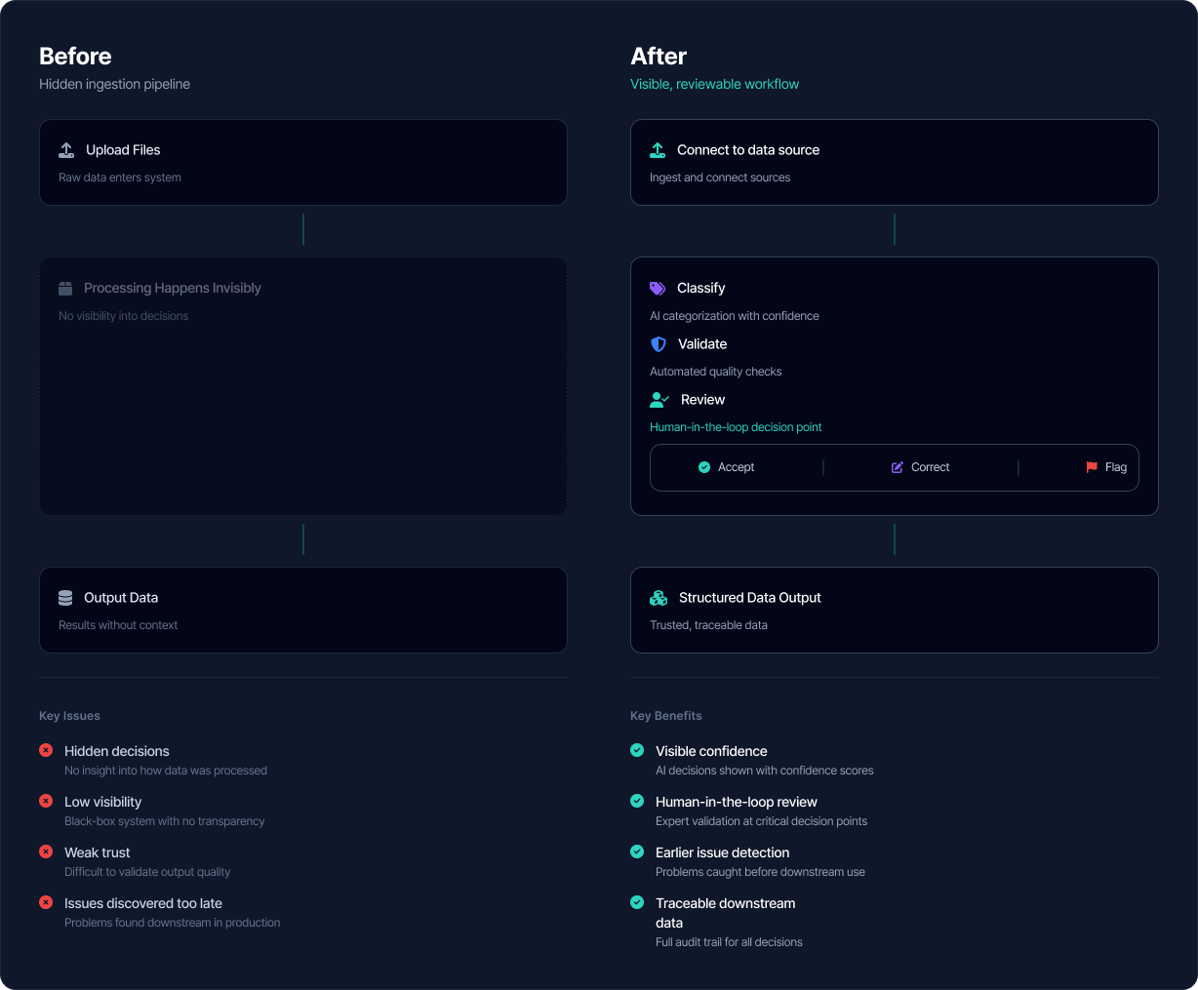Open the Visible, reviewable workflow link
Viewport: 1198px width, 990px height.
click(x=715, y=84)
